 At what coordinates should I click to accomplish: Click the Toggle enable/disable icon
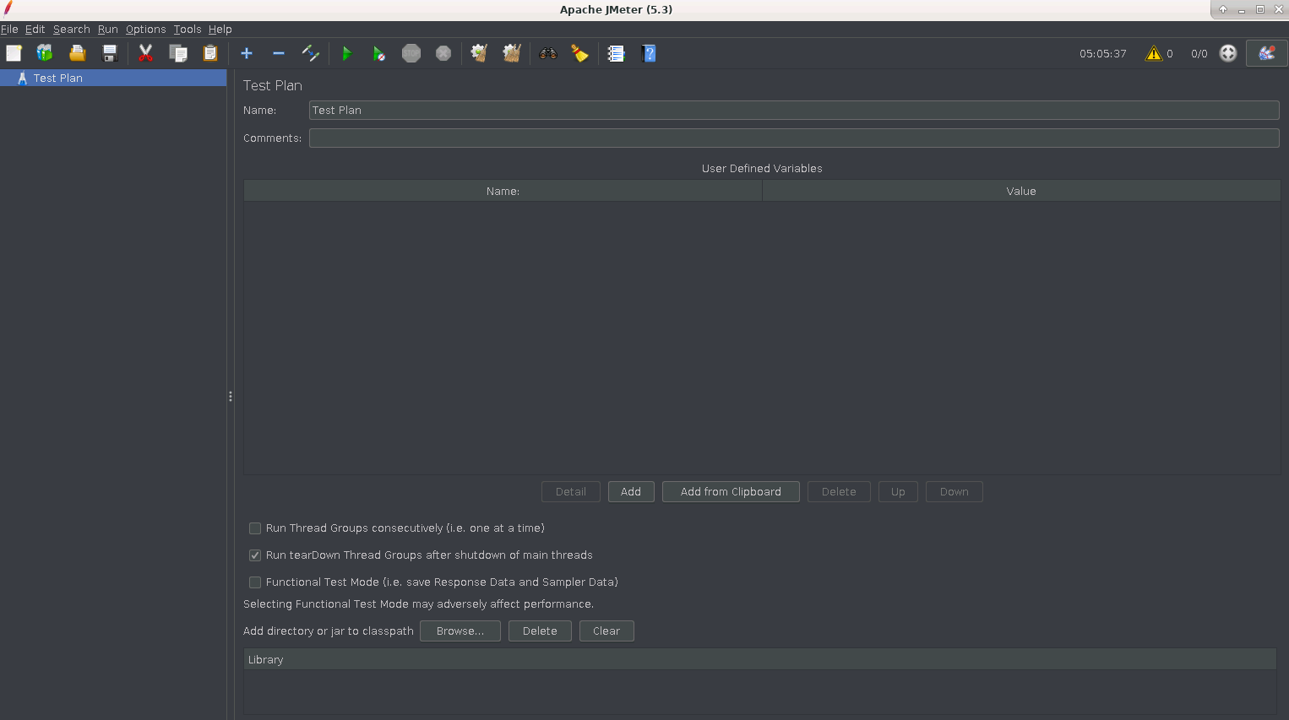(311, 53)
